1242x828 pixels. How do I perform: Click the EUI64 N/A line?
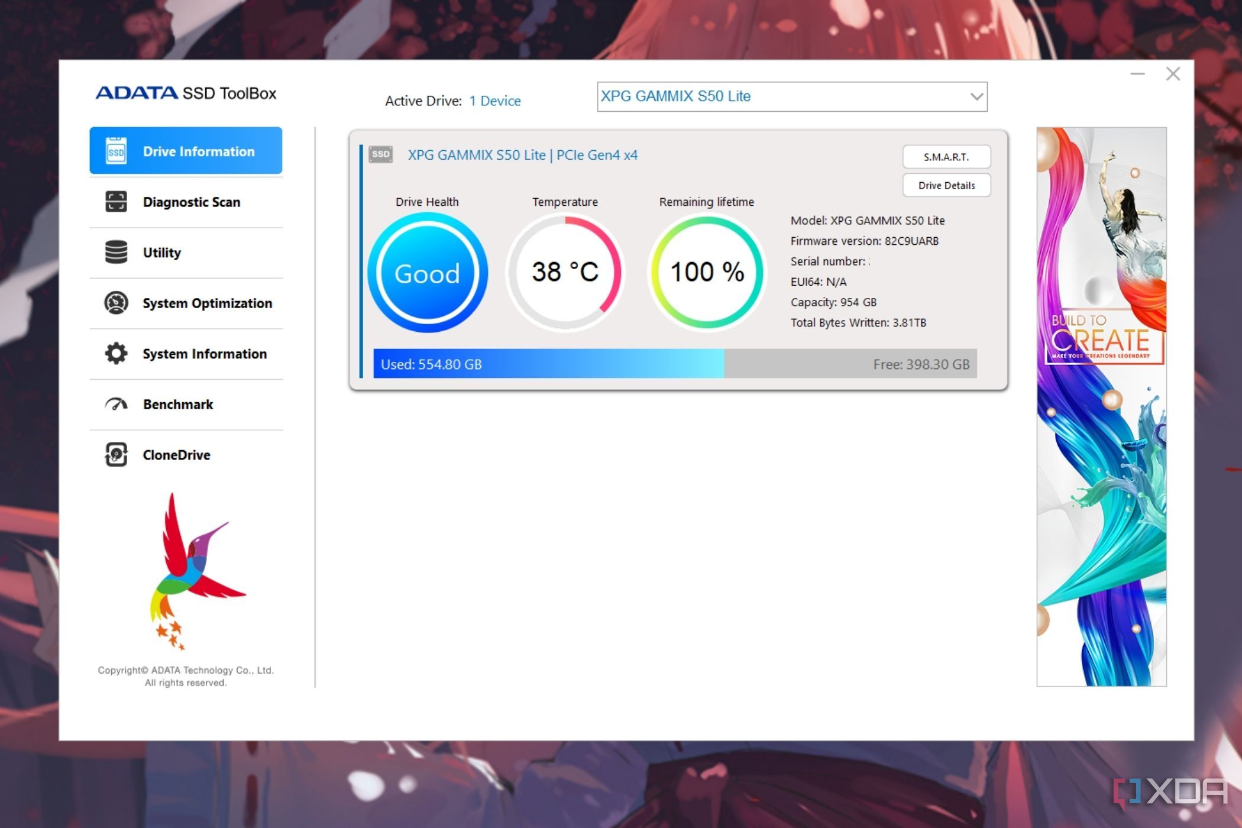819,282
